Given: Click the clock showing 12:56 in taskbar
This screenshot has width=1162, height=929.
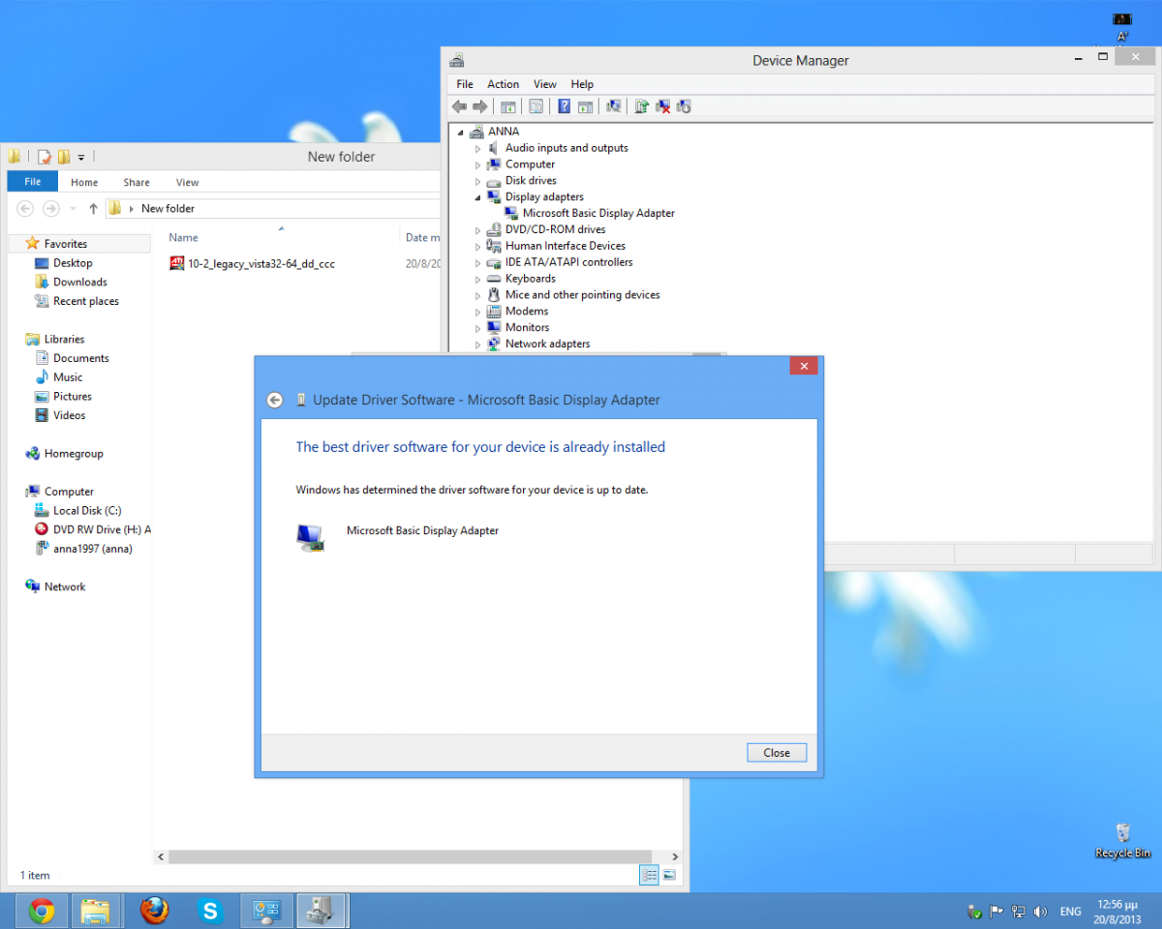Looking at the screenshot, I should pos(1118,911).
